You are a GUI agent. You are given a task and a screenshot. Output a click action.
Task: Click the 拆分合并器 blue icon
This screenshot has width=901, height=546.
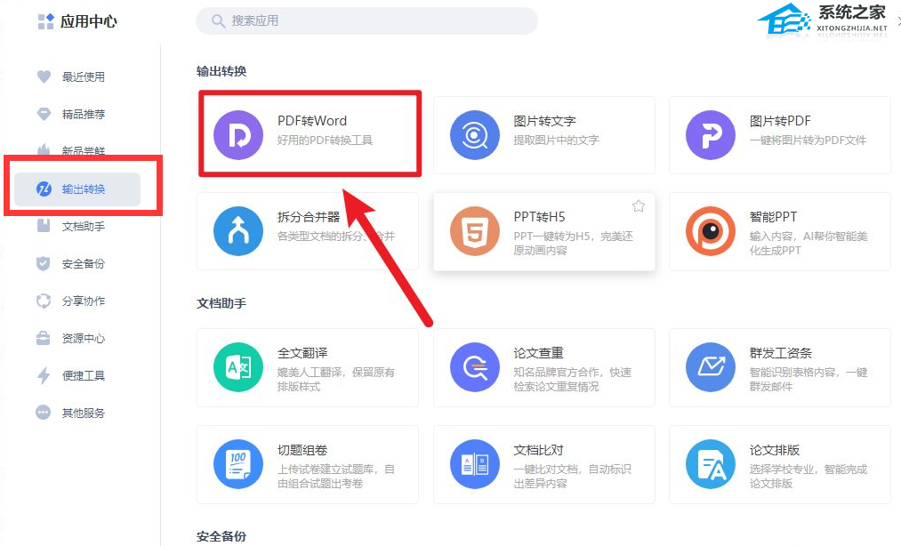238,231
